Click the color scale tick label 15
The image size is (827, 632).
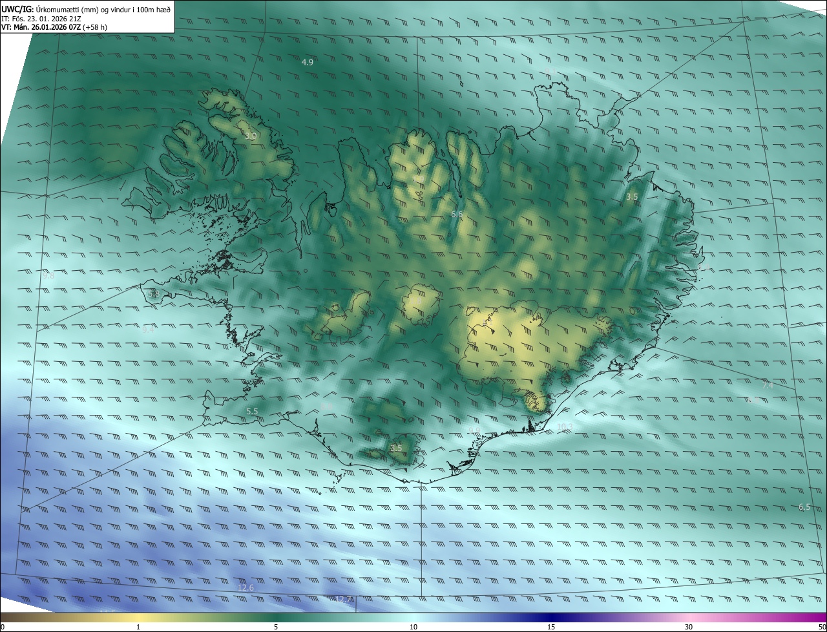tap(551, 627)
